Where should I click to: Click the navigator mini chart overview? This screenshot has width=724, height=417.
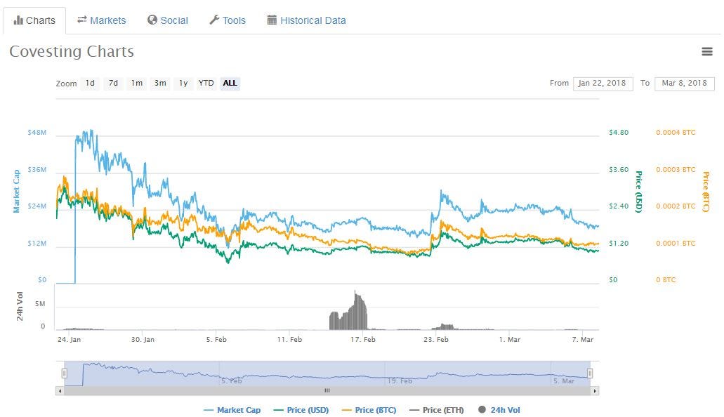(327, 373)
